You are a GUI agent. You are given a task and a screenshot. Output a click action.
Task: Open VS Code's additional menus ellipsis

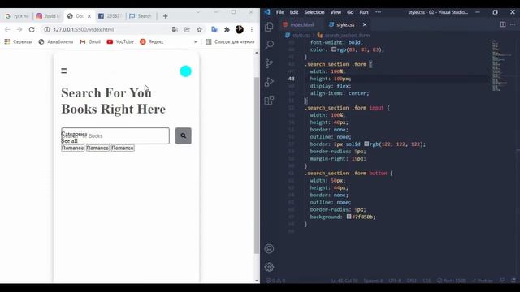(x=378, y=12)
